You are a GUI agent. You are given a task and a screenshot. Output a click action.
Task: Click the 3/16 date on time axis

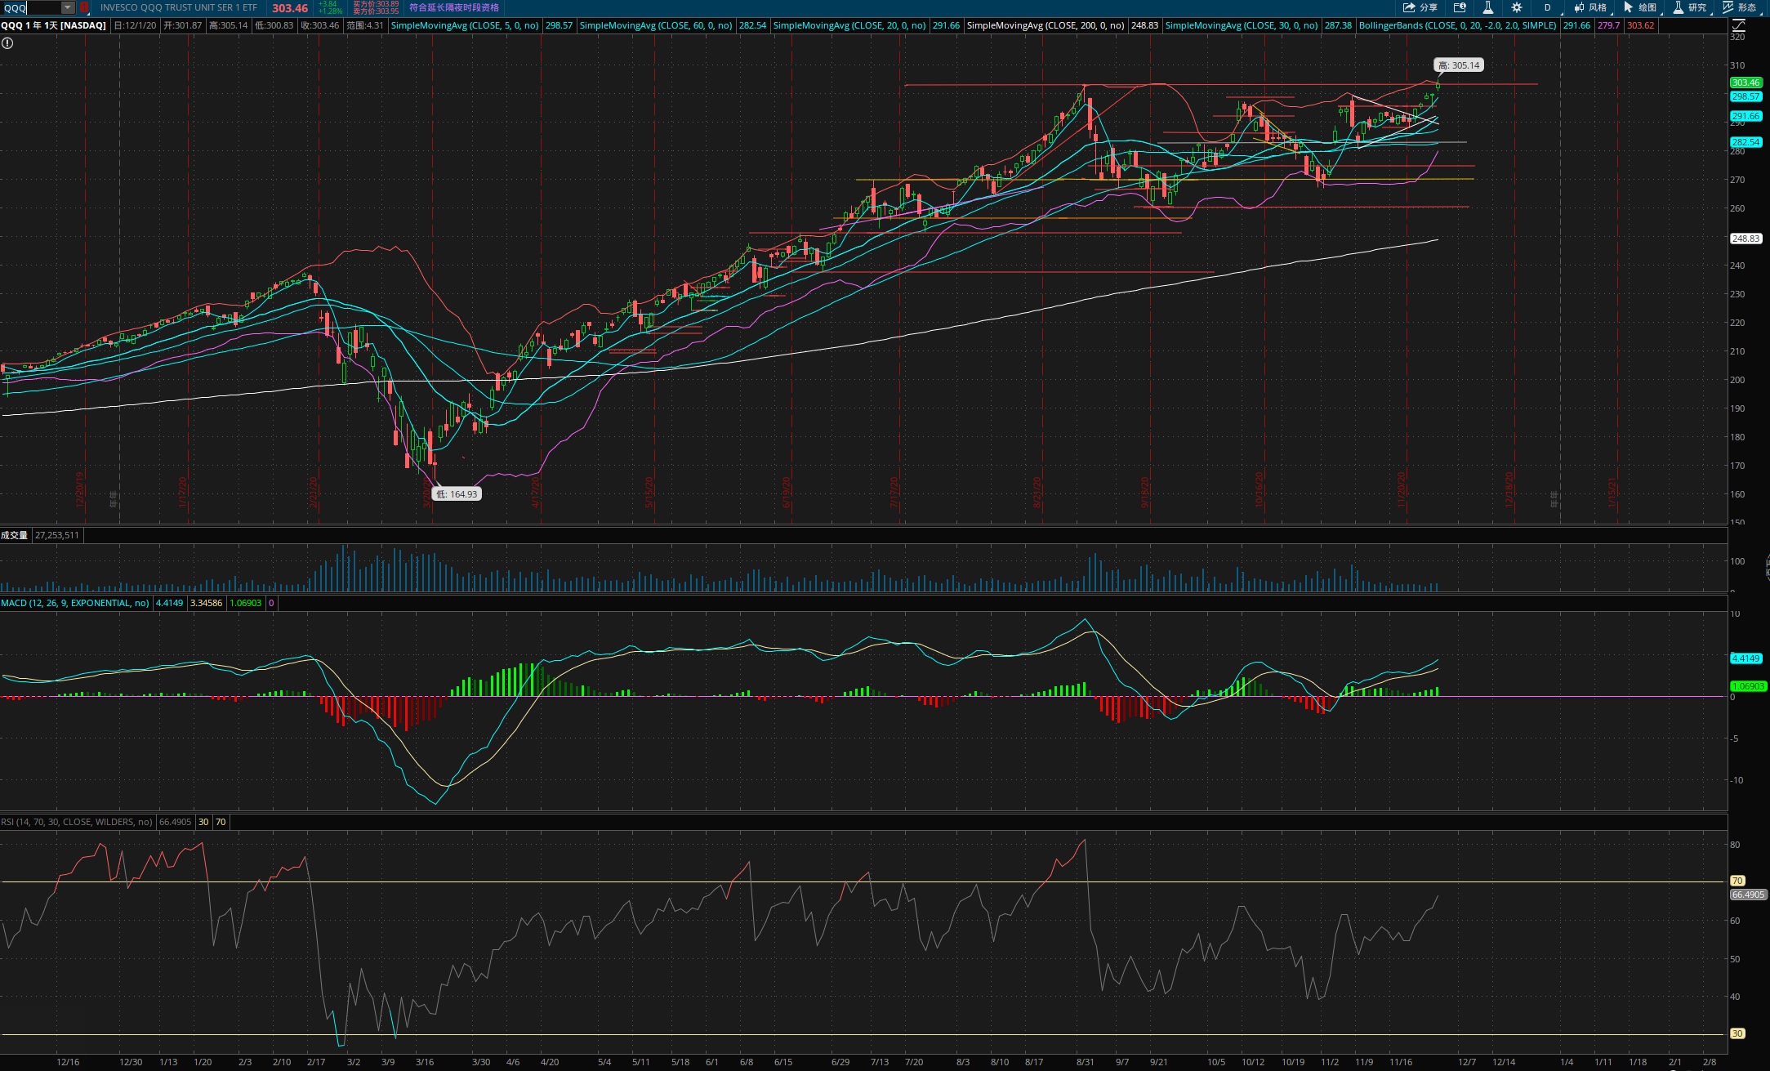coord(425,1062)
